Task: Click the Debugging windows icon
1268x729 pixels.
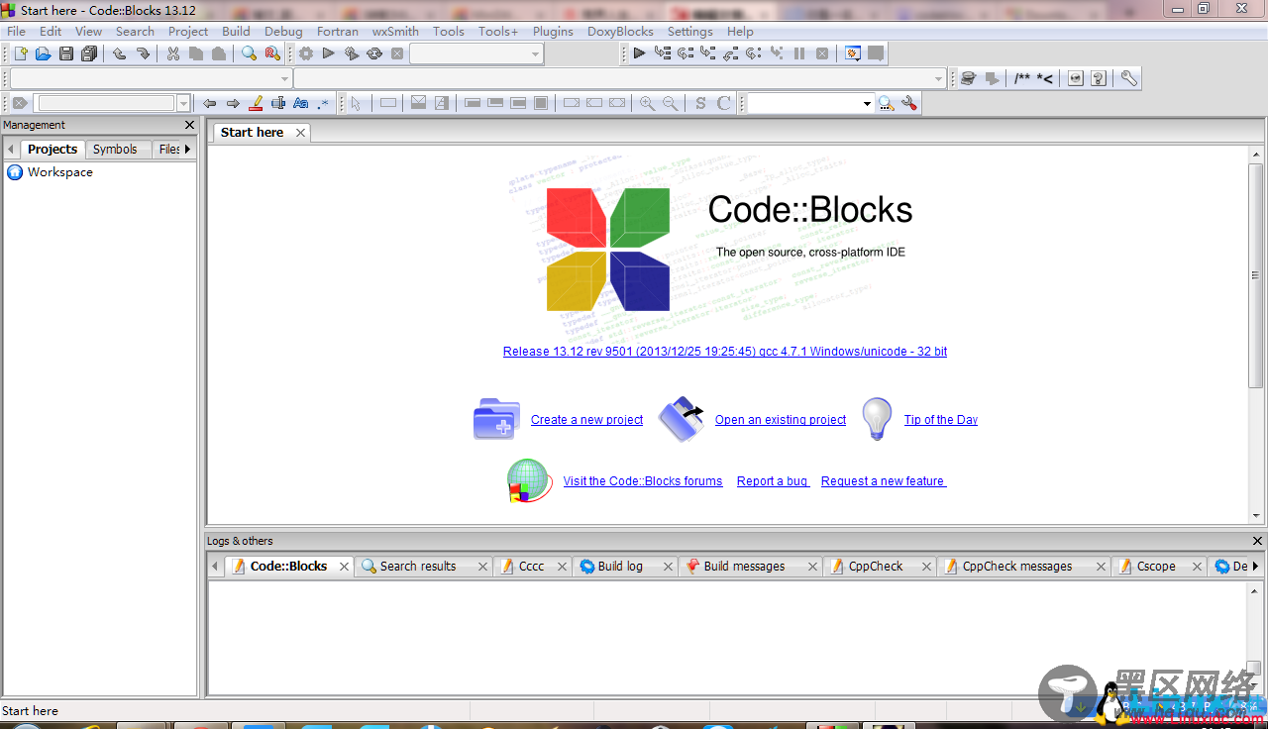Action: coord(853,53)
